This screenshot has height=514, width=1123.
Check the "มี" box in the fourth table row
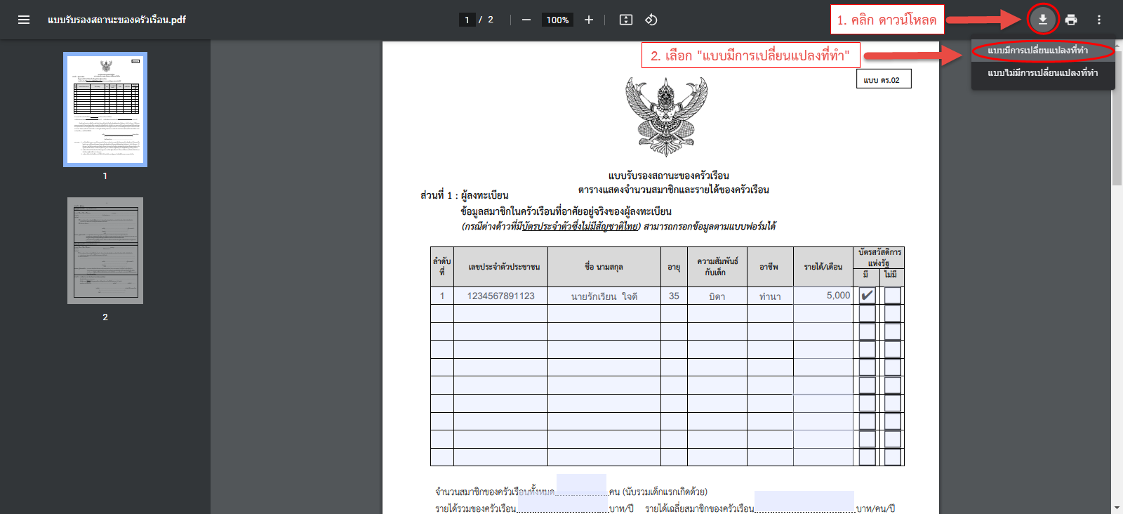(868, 349)
